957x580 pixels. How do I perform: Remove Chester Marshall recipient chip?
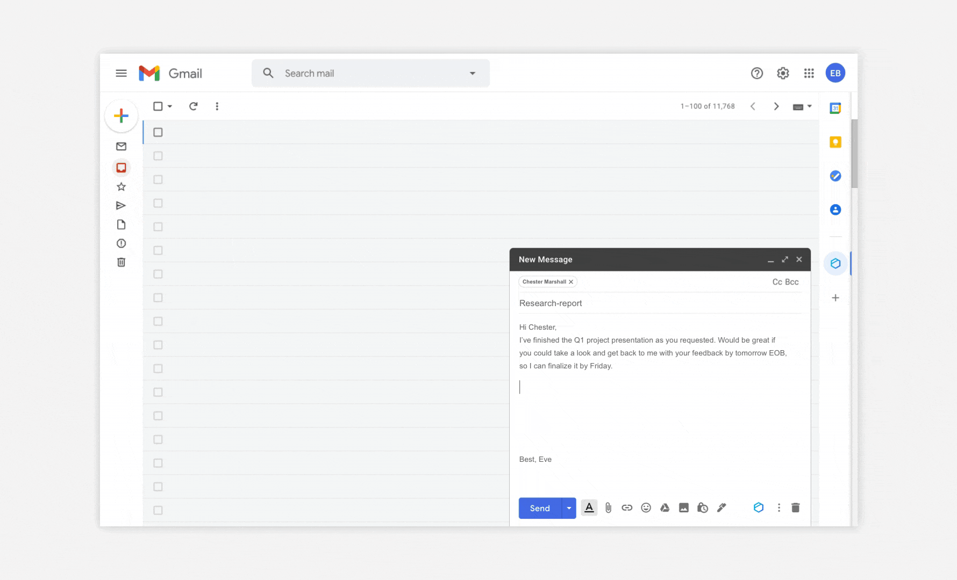(571, 282)
